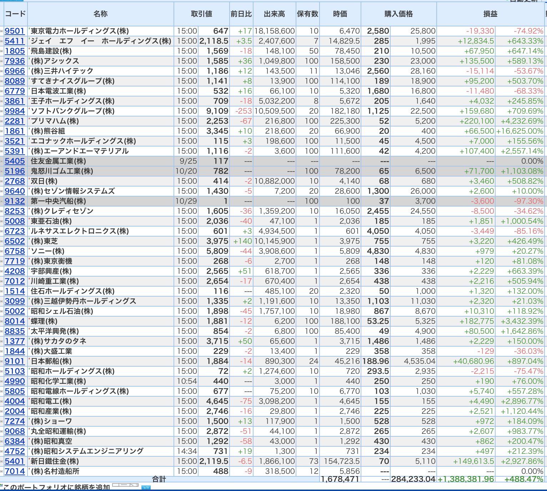547x491 pixels.
Task: Open stock code 9984 link
Action: (15, 111)
